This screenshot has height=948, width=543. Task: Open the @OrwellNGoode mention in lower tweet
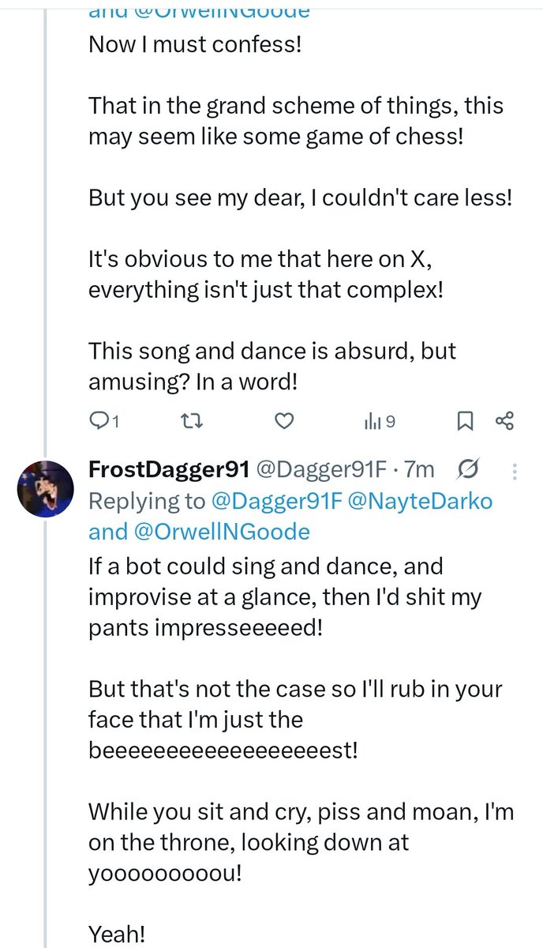point(222,532)
